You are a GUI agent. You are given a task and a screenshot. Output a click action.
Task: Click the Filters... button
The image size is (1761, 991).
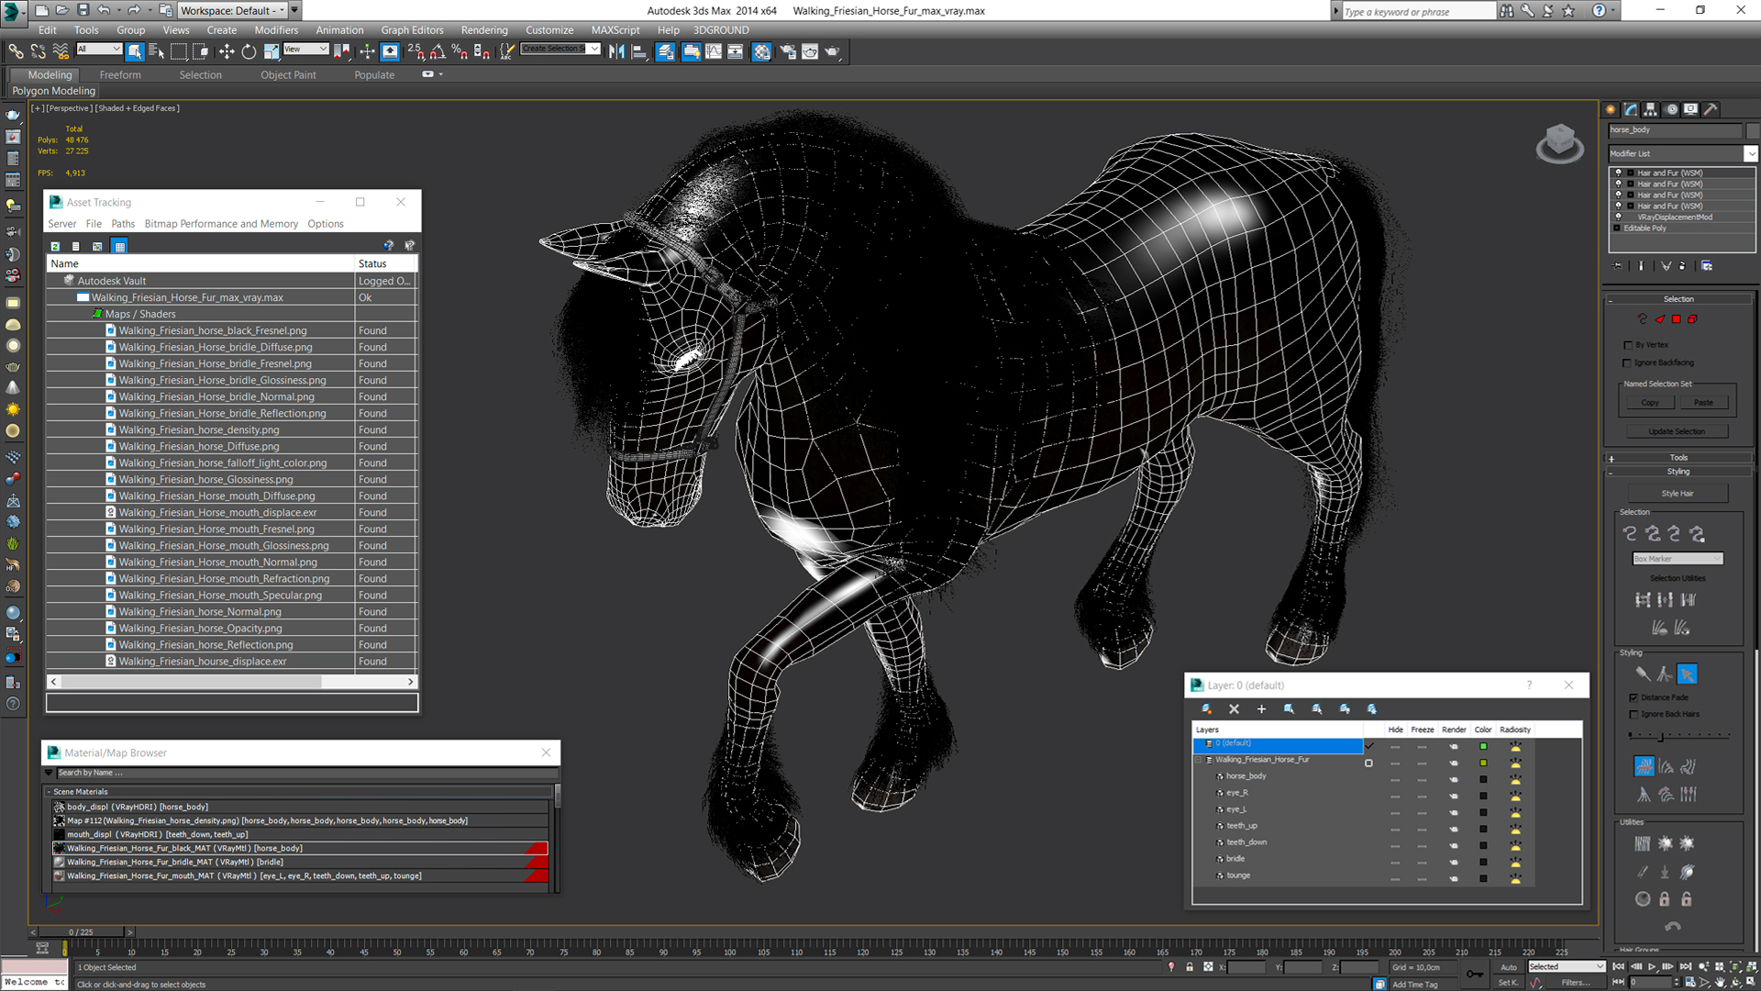point(1575,982)
